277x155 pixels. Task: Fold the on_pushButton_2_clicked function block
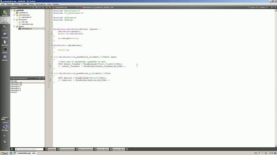tap(52, 73)
